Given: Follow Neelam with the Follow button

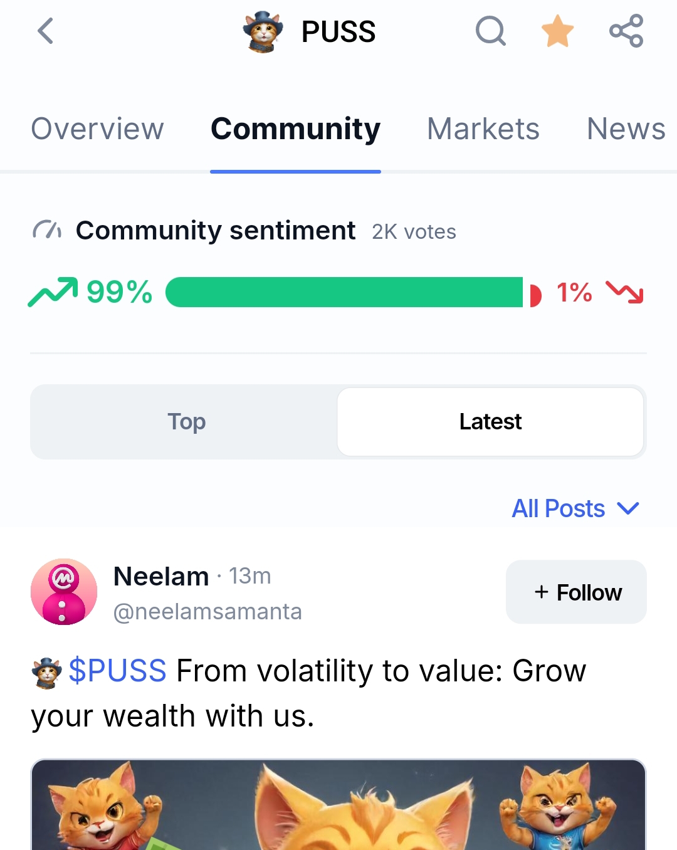Looking at the screenshot, I should 576,592.
